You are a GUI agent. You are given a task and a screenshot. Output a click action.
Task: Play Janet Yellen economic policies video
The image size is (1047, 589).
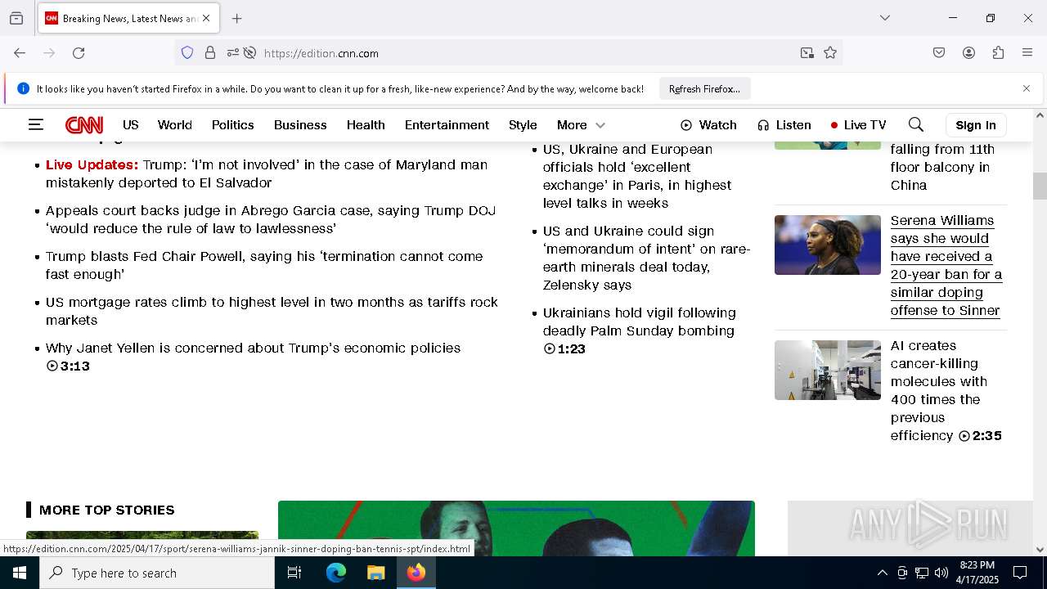pyautogui.click(x=253, y=357)
